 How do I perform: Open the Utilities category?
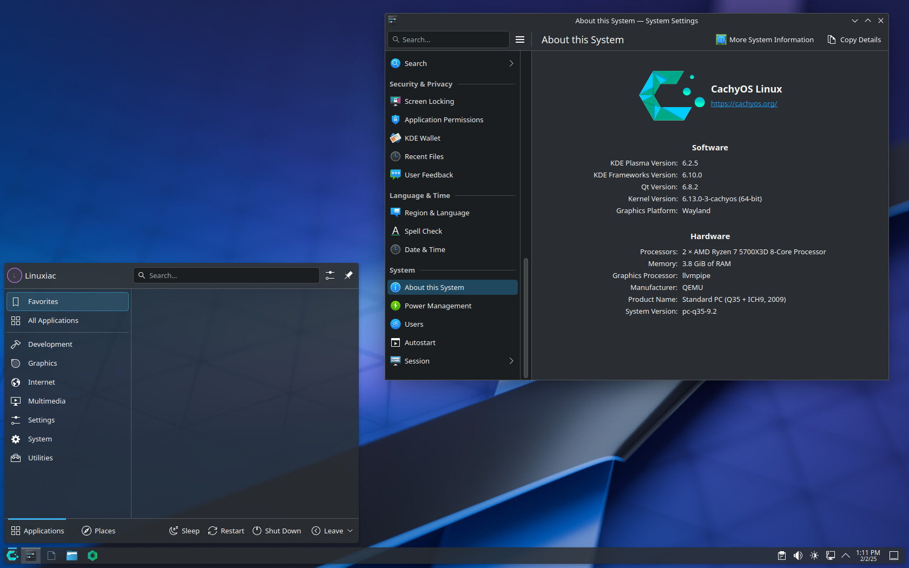pos(68,458)
